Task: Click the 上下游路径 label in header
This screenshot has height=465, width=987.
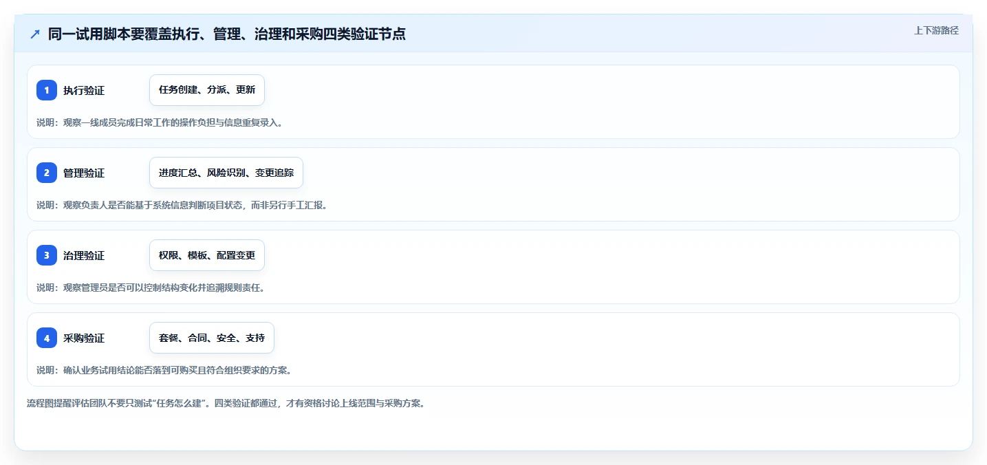Action: pos(936,30)
